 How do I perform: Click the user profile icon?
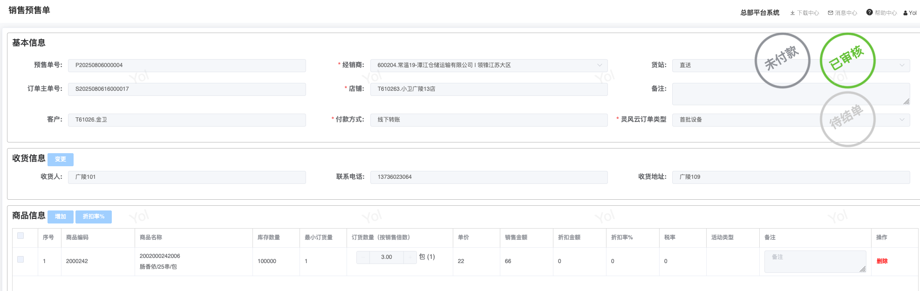pos(906,13)
